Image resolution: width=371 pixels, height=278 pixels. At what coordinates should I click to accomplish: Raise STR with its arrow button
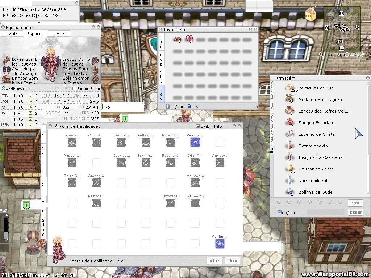click(x=30, y=96)
